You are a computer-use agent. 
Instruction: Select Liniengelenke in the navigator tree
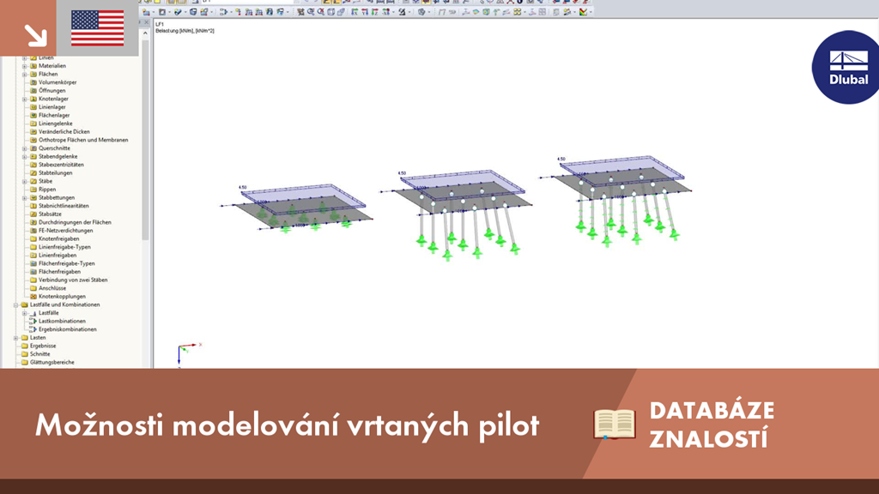click(x=56, y=123)
